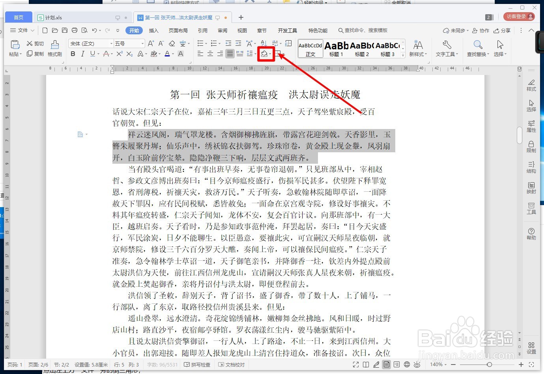Switch to the 审阅 ribbon tab

(222, 30)
